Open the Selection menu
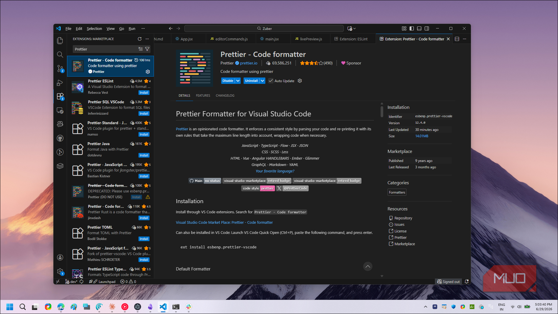Image resolution: width=558 pixels, height=314 pixels. tap(94, 28)
